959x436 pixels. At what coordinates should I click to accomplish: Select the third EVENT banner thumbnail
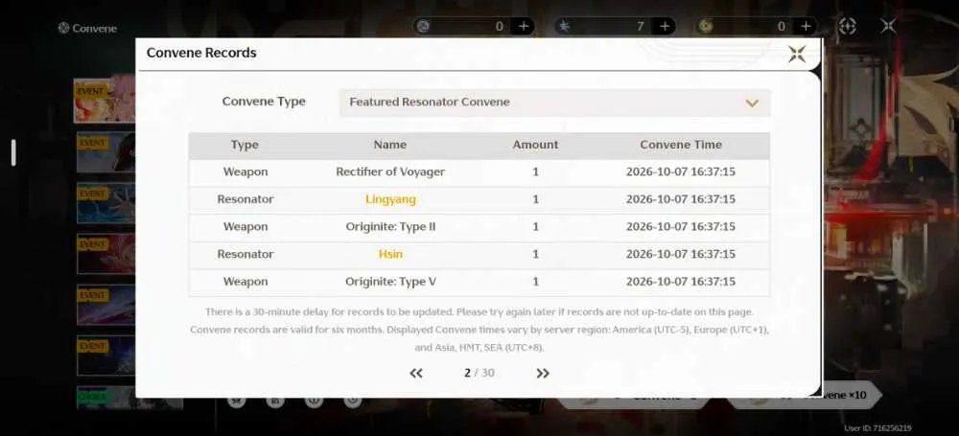click(105, 202)
